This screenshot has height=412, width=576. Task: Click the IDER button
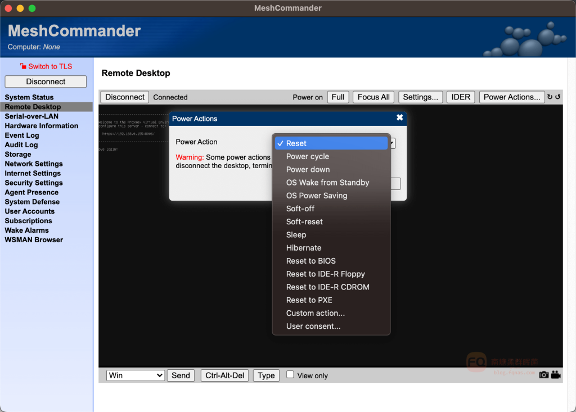coord(461,97)
